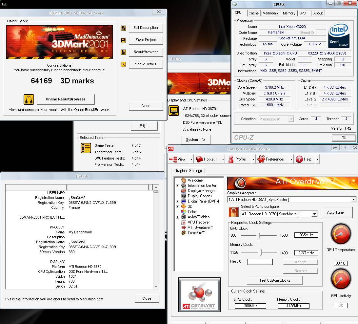Click the Auto-Tune button in Overdrive
Viewport: 358px width, 324px height.
tap(337, 212)
